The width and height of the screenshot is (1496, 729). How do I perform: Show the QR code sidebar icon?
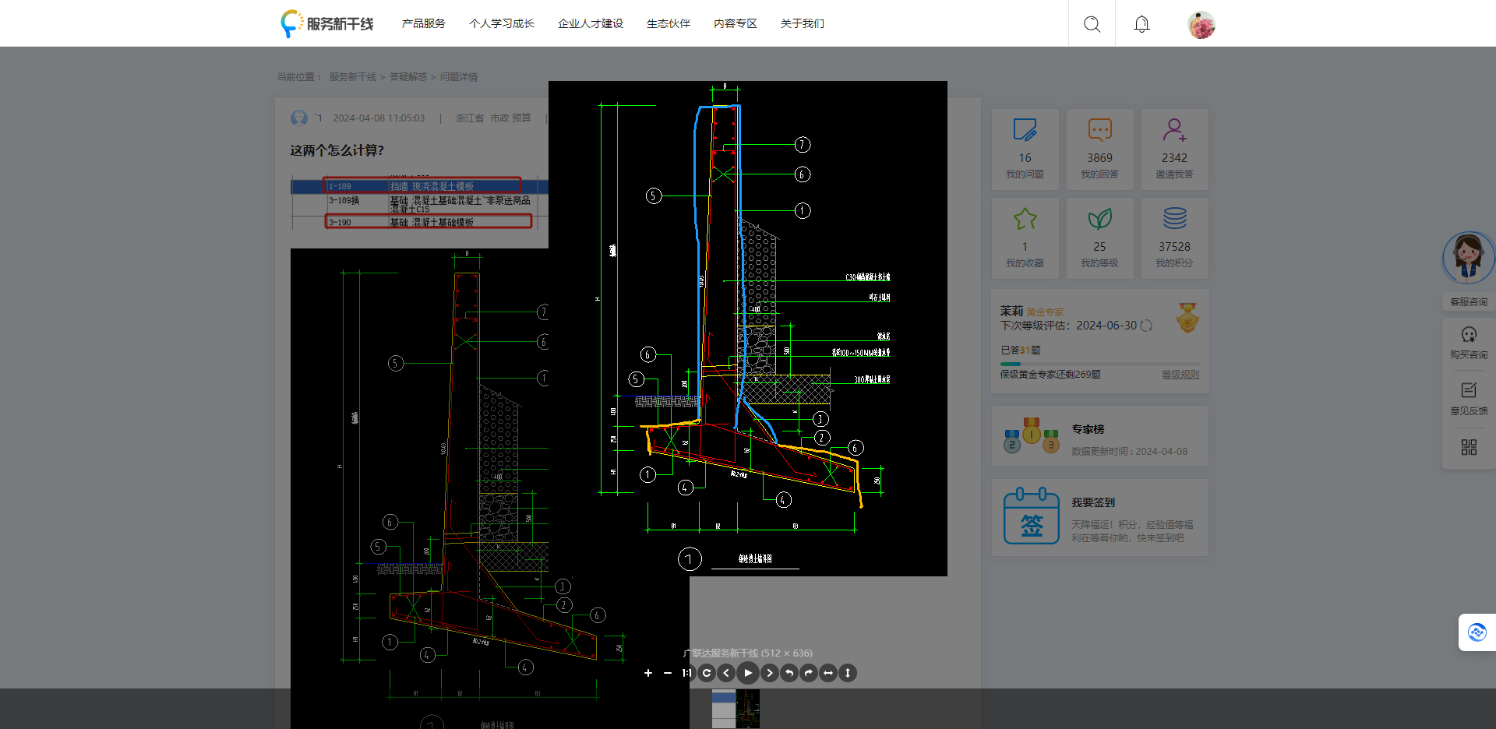pos(1469,447)
